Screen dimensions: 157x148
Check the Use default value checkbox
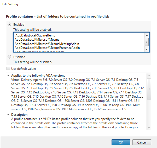[x=9, y=68]
